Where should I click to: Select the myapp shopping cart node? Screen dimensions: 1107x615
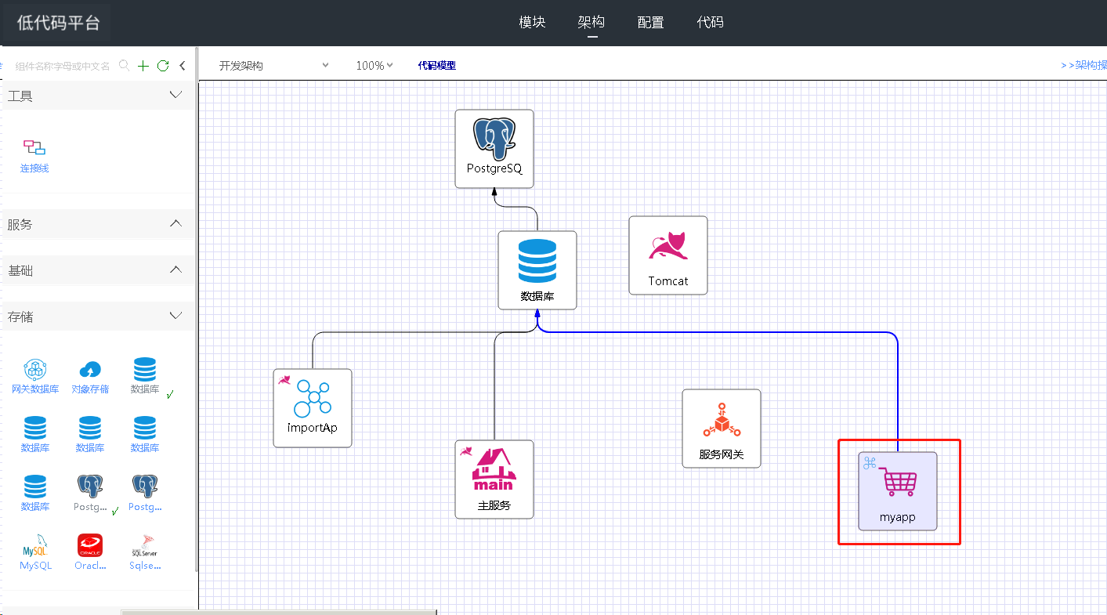[897, 490]
